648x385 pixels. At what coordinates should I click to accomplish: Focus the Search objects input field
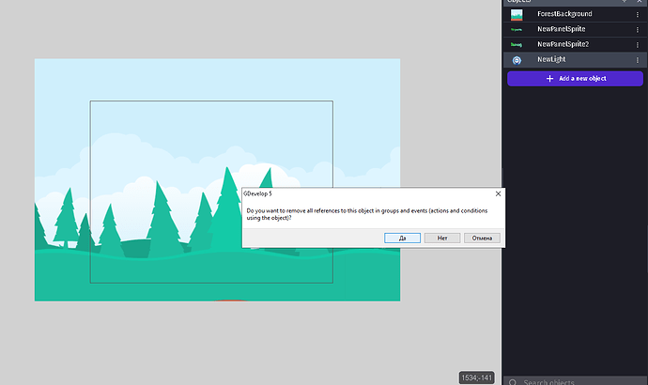573,382
